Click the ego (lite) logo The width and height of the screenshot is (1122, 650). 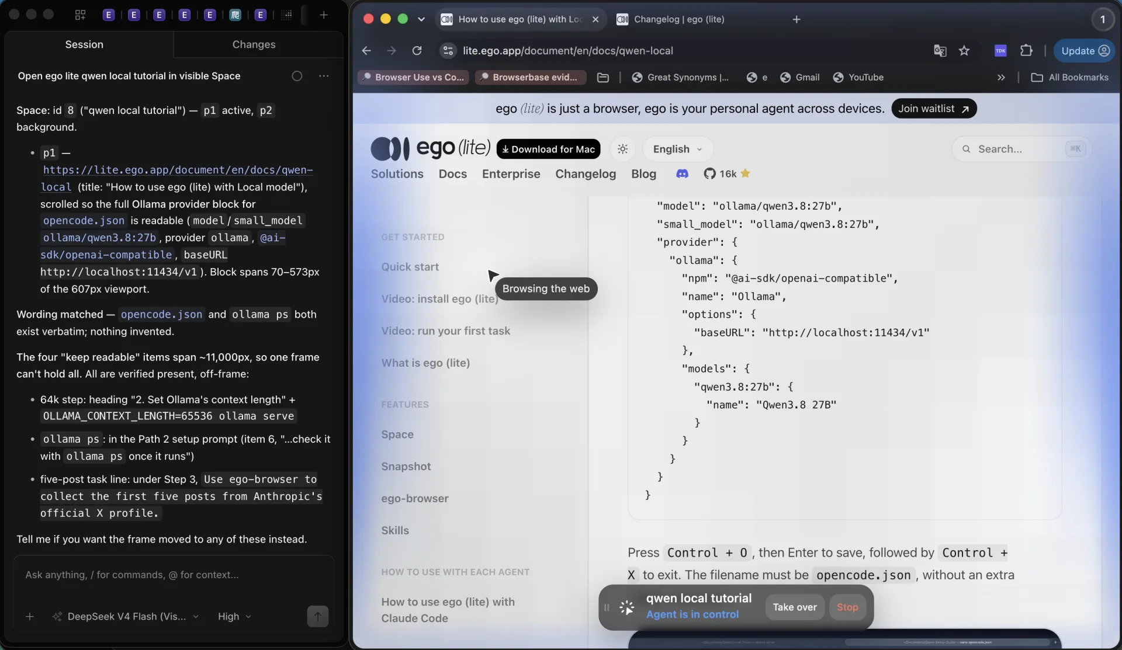coord(431,148)
